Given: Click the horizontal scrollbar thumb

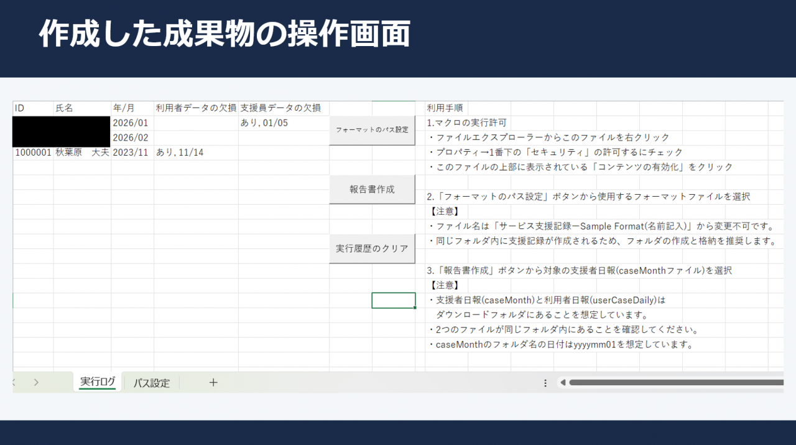Looking at the screenshot, I should [x=676, y=383].
